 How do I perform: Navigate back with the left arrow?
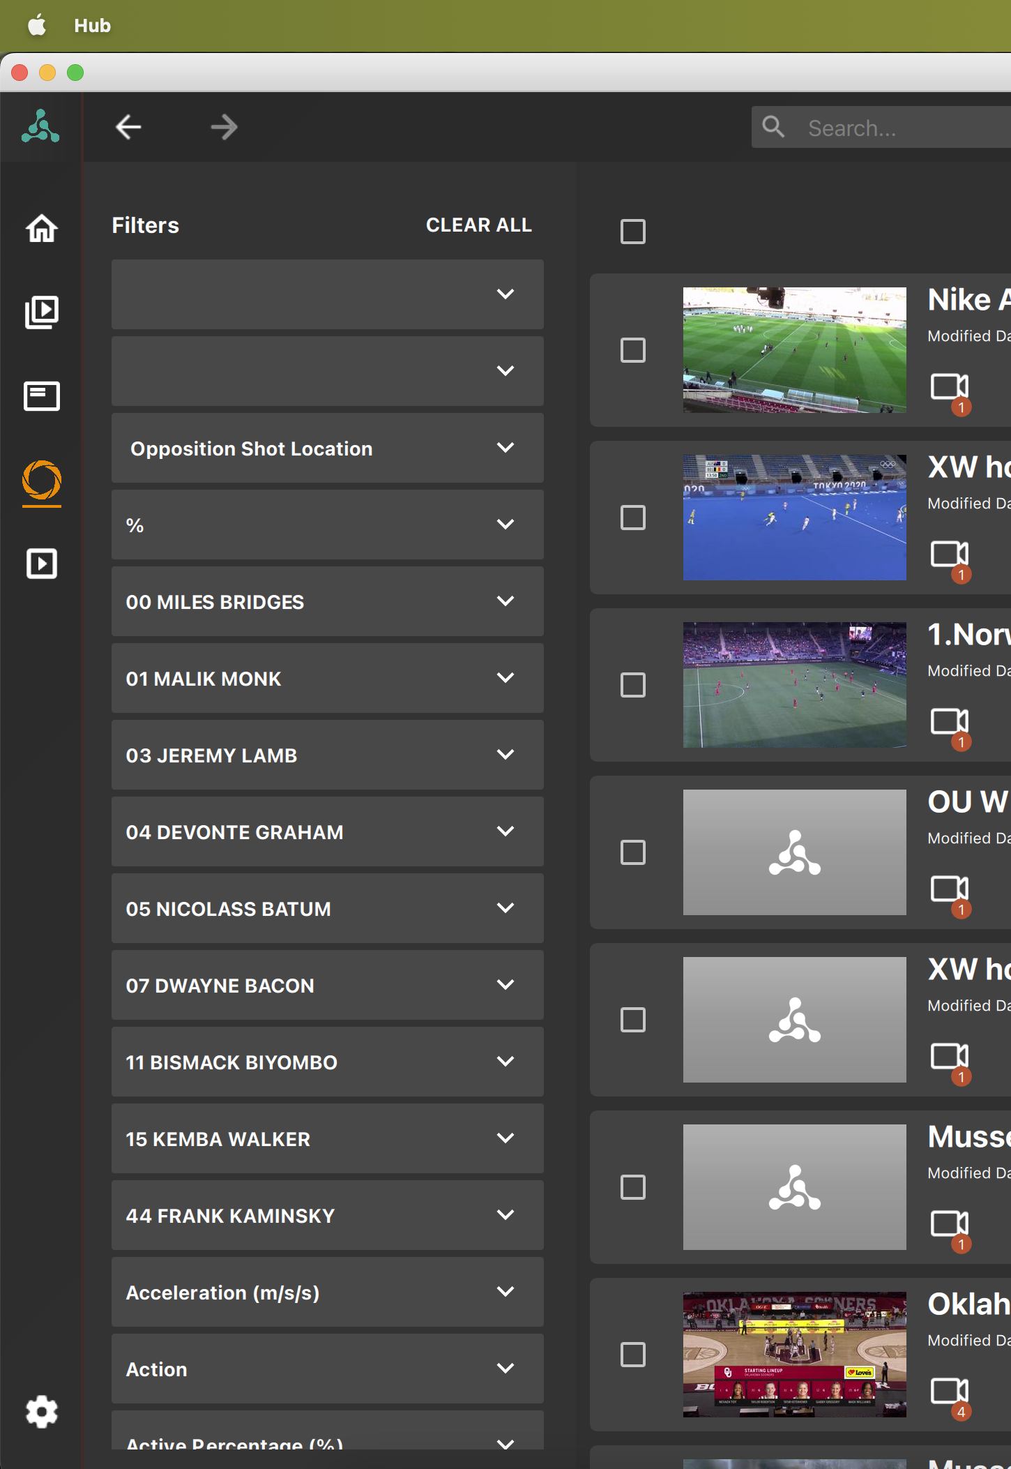(x=128, y=127)
